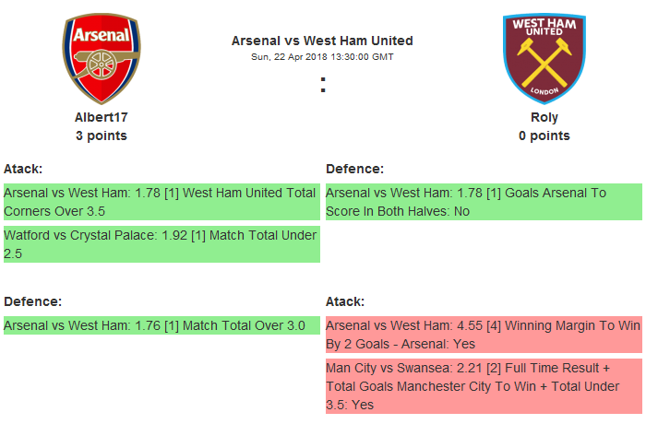Screen dimensions: 646x424
Task: Open the Arsenal vs West Ham United match title
Action: [x=322, y=41]
